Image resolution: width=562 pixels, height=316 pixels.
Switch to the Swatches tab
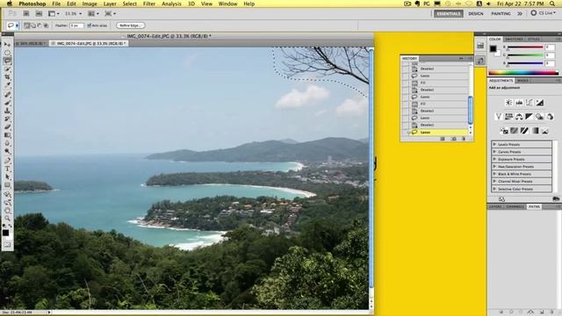514,39
